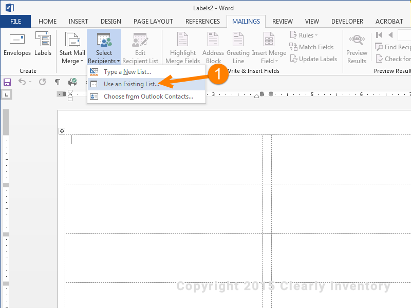The image size is (411, 308).
Task: Click the Envelopes icon in Create group
Action: click(17, 40)
